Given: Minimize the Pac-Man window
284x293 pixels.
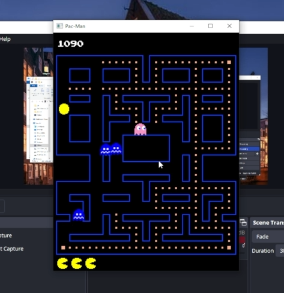Looking at the screenshot, I should coord(192,26).
